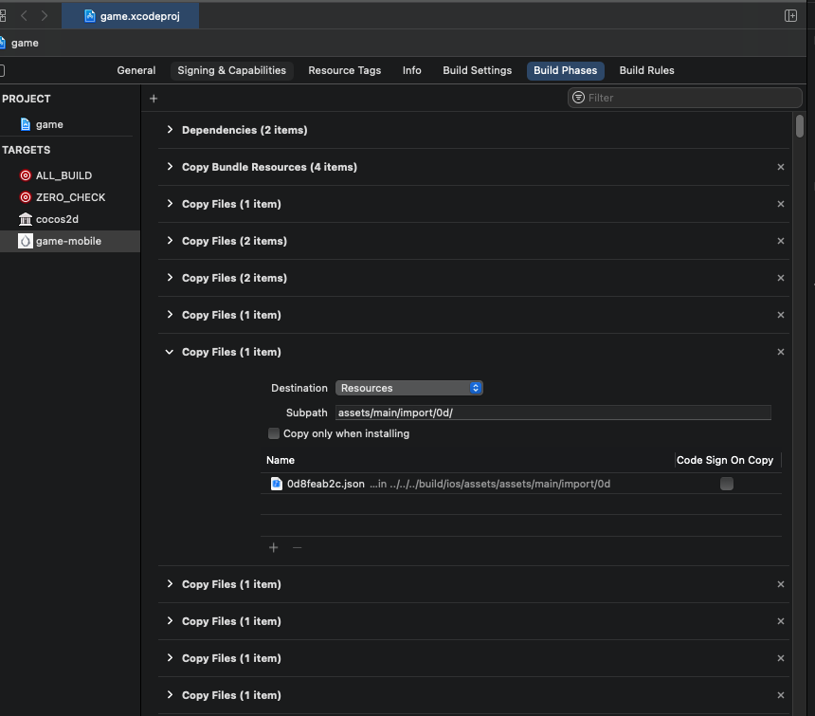Image resolution: width=815 pixels, height=716 pixels.
Task: Select the cocos2d target row
Action: click(x=70, y=219)
